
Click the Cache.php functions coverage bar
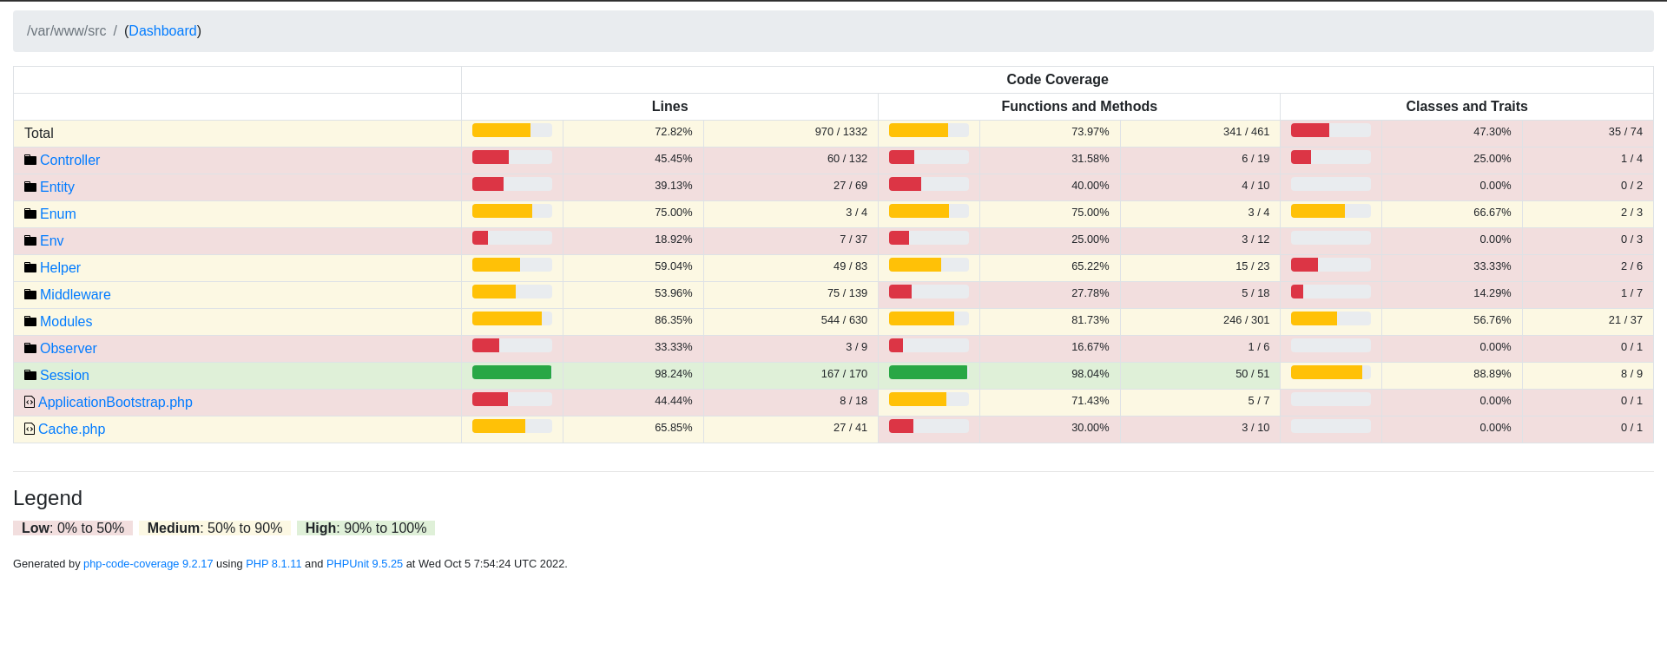pyautogui.click(x=929, y=426)
